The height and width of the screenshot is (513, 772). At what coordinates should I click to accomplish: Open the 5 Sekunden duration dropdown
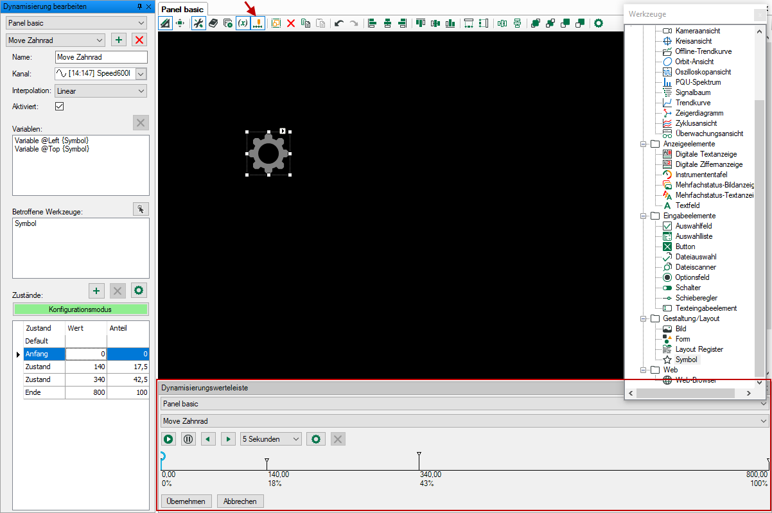pos(270,439)
